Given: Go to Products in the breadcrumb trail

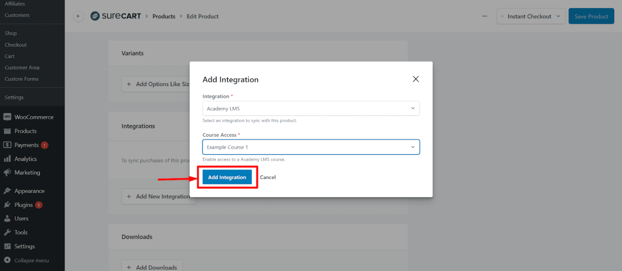Looking at the screenshot, I should 164,16.
